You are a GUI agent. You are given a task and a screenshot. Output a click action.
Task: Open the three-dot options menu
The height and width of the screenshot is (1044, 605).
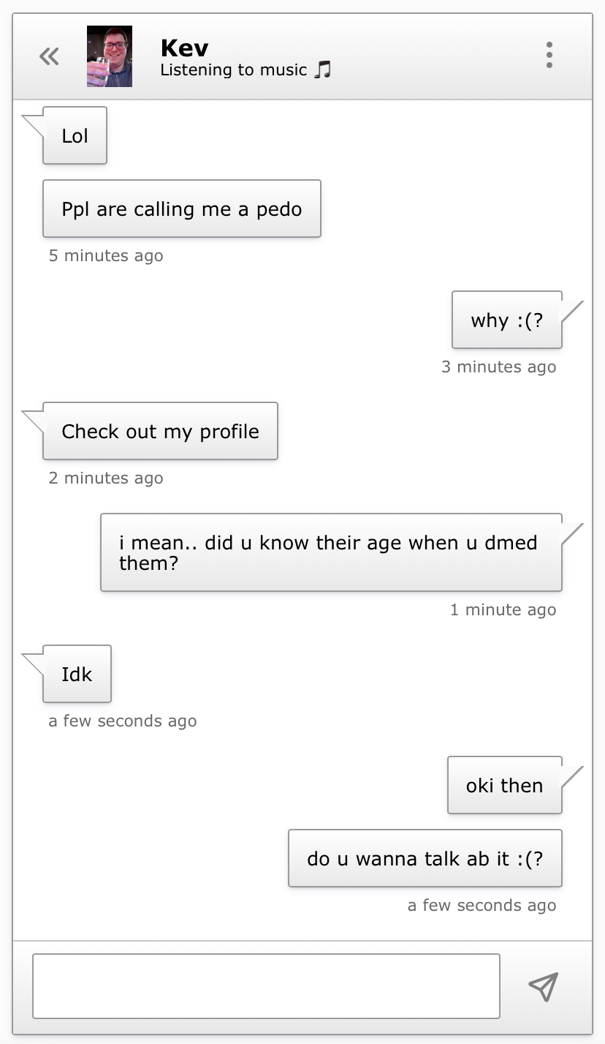point(549,55)
